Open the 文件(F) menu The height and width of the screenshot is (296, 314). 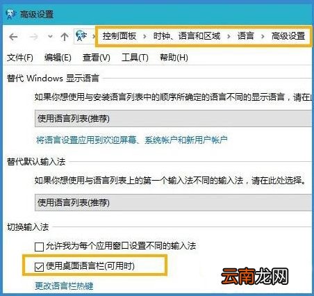20,58
